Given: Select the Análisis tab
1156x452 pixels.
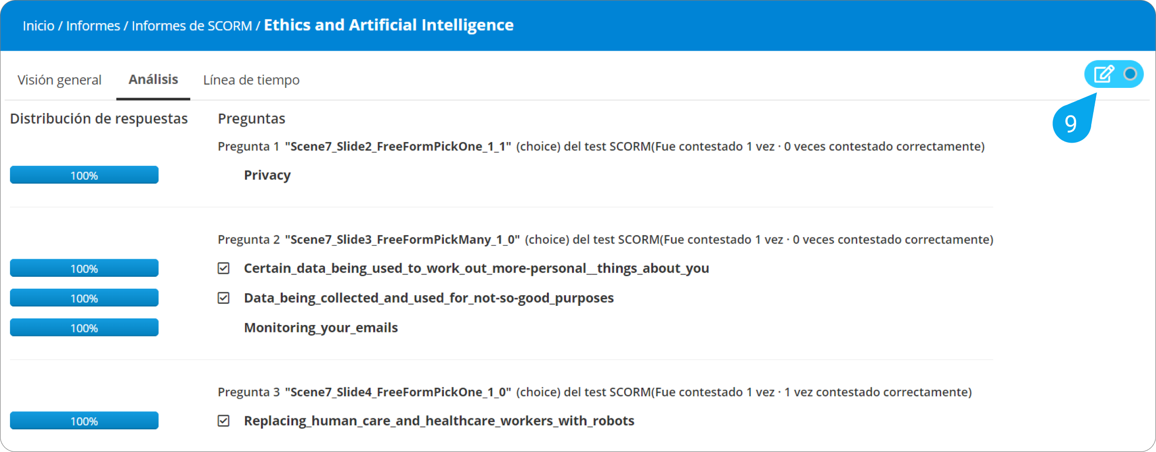Looking at the screenshot, I should point(153,79).
